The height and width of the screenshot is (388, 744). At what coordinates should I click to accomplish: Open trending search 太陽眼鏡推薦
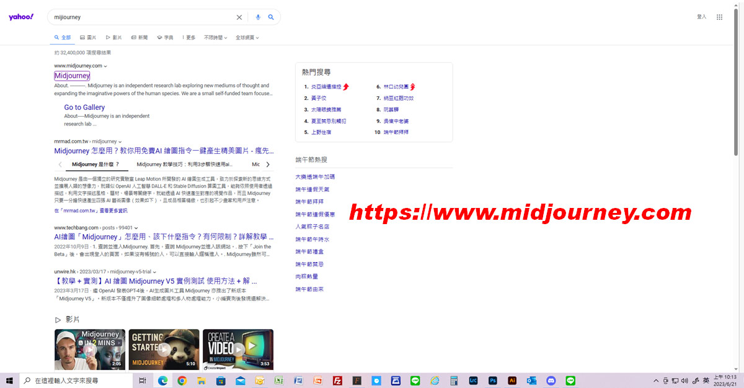325,109
